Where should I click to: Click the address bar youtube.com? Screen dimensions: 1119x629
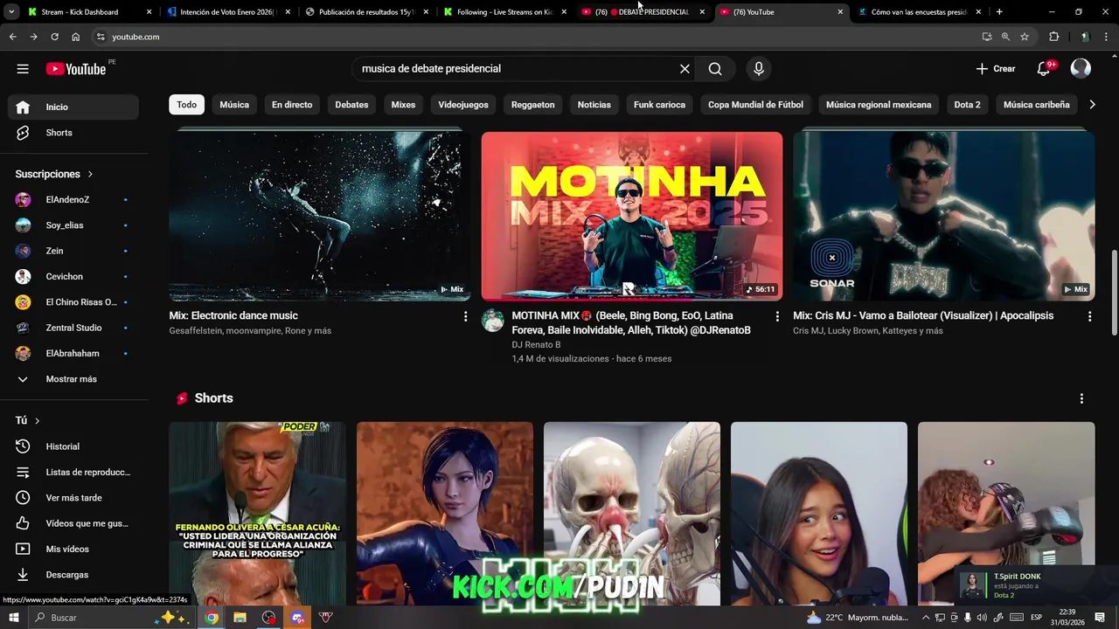click(136, 37)
